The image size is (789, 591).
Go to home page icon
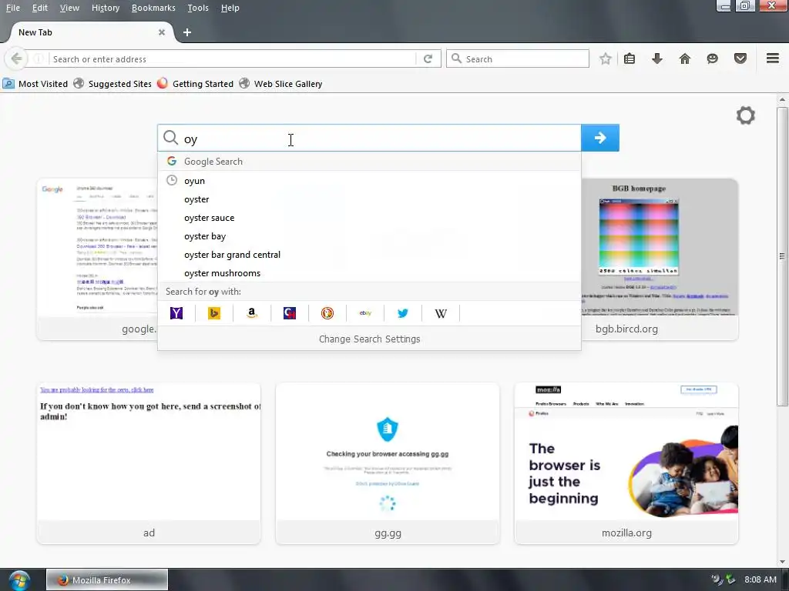pos(684,58)
